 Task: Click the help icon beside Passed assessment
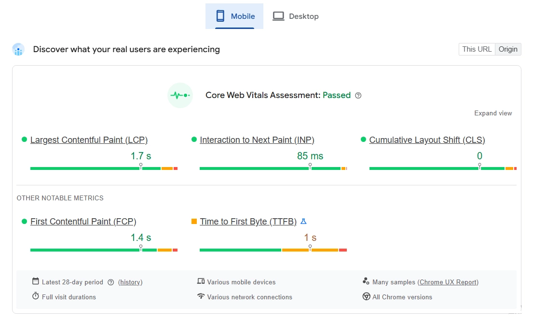tap(358, 96)
